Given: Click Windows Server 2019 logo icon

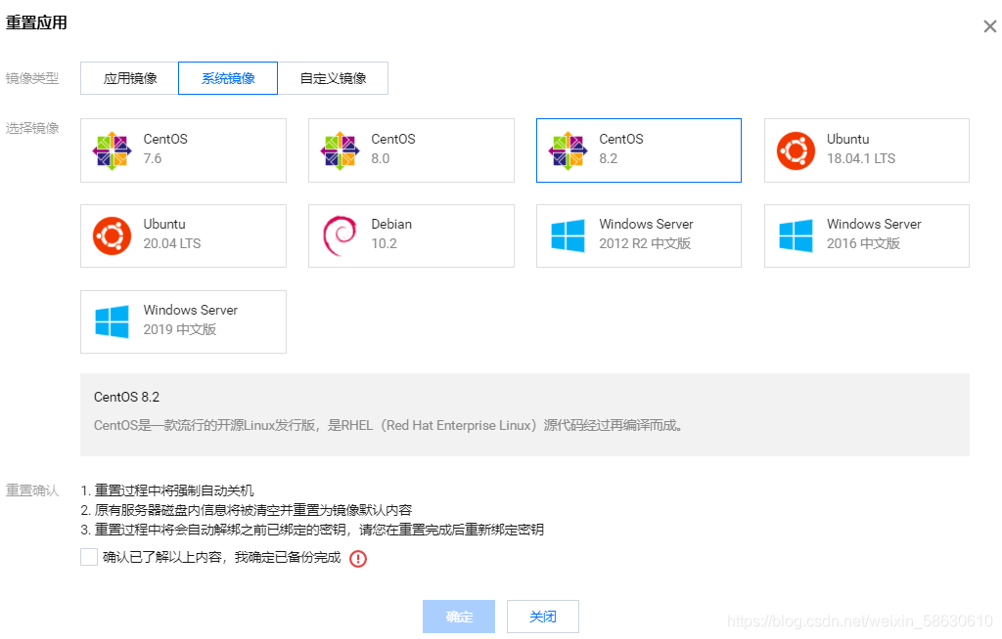Looking at the screenshot, I should pos(112,321).
